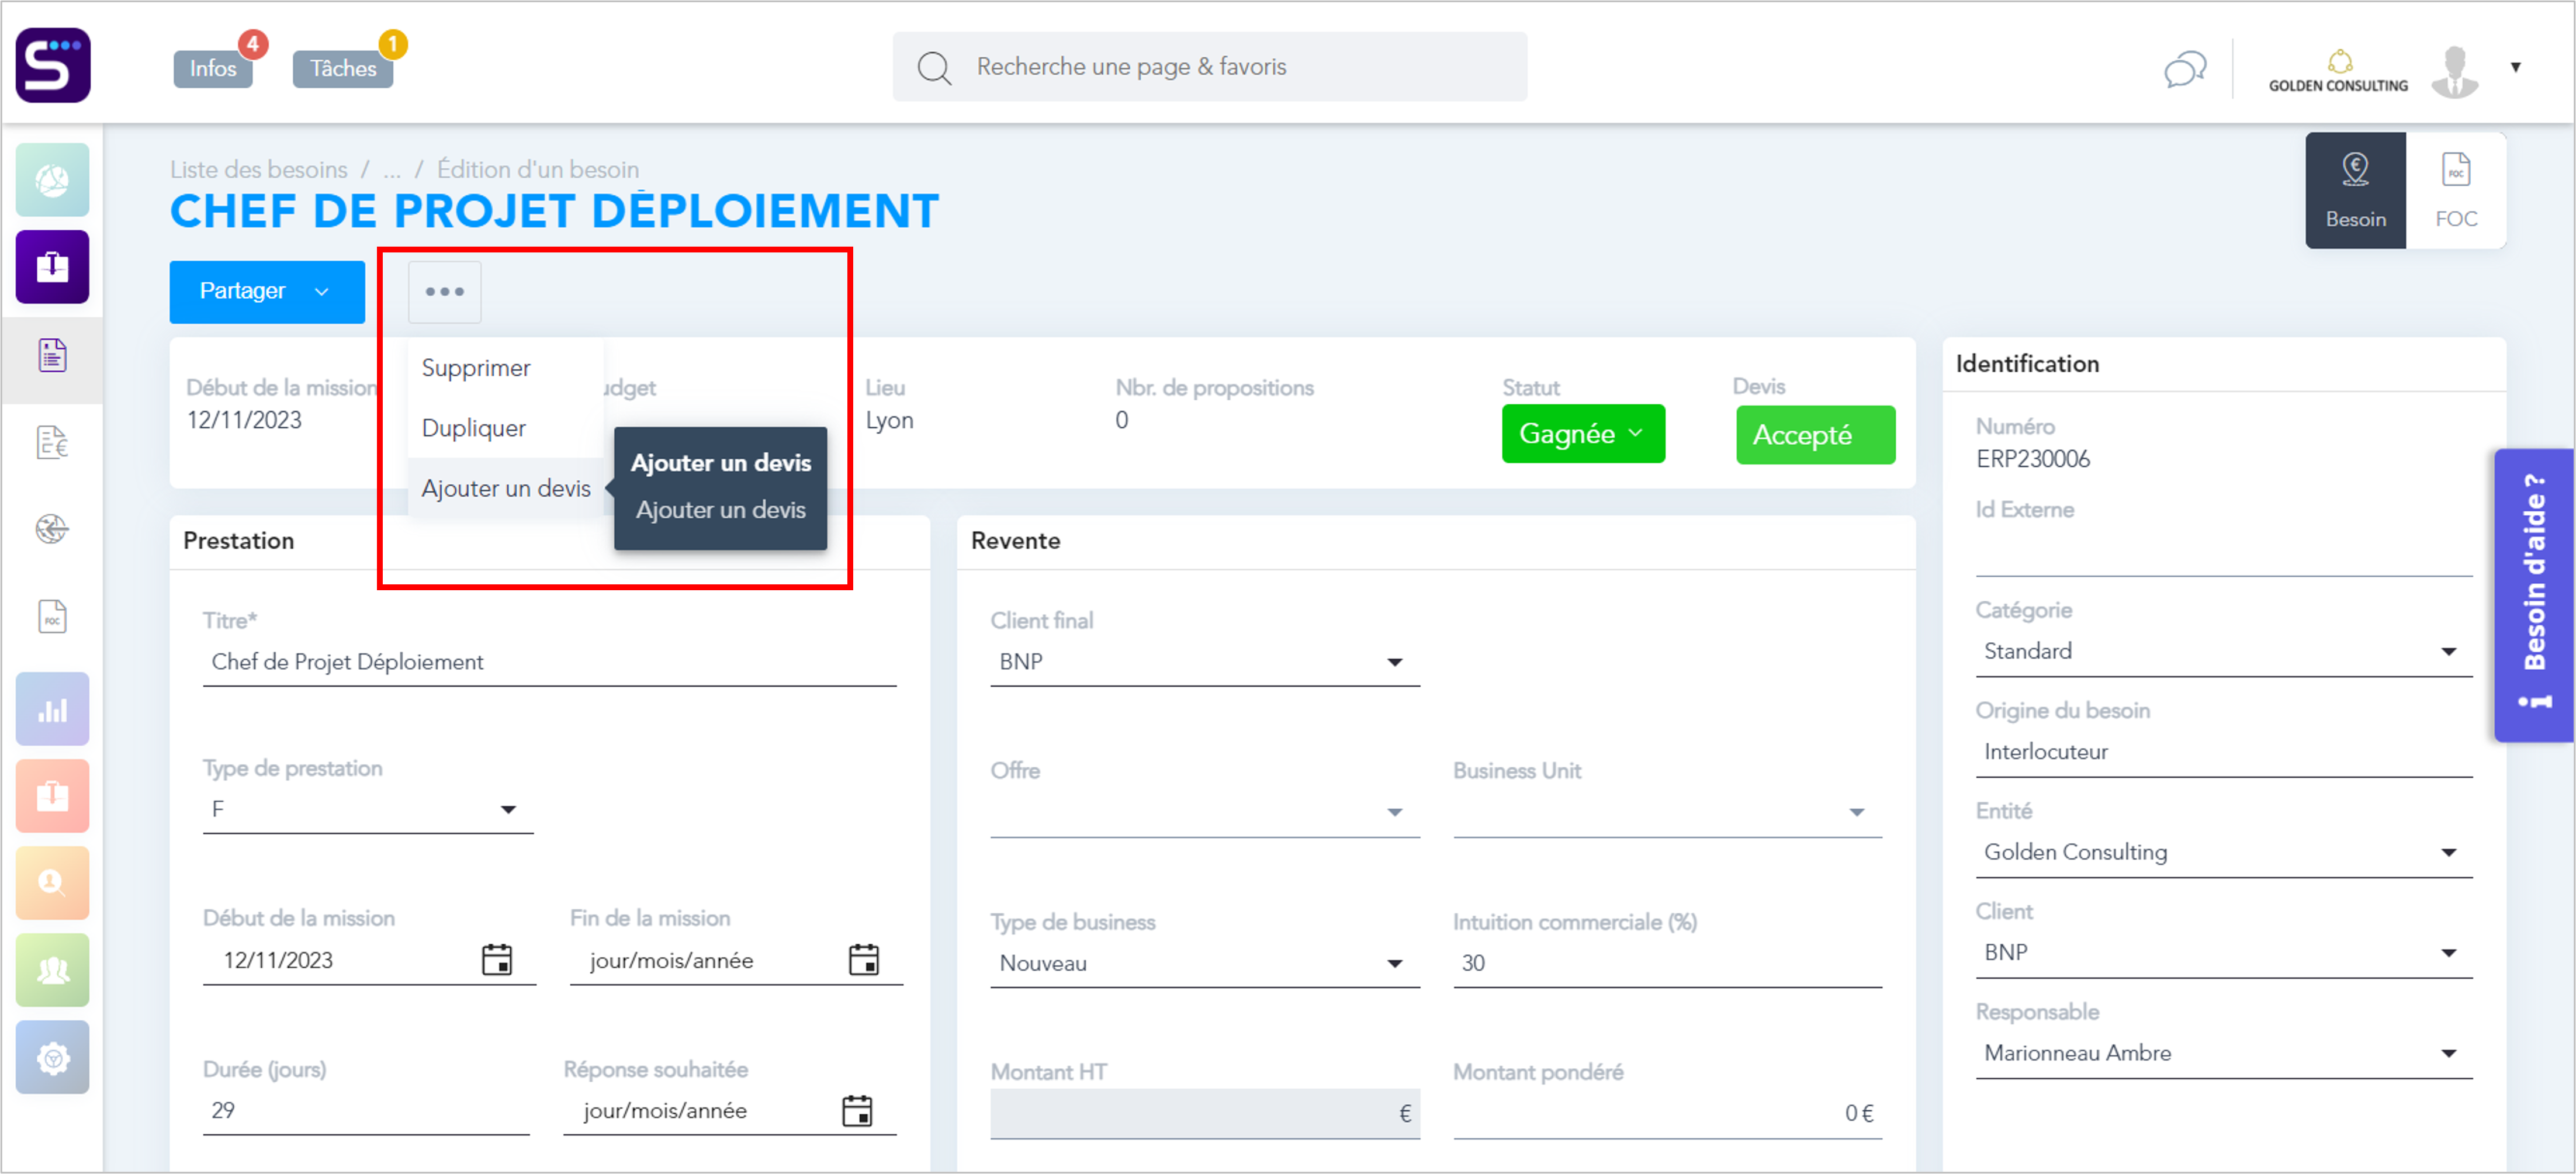The image size is (2576, 1174).
Task: Expand the Catégorie Standard dropdown
Action: [2448, 651]
